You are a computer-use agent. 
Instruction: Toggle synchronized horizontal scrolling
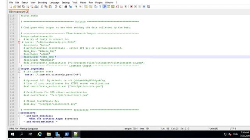pos(90,7)
